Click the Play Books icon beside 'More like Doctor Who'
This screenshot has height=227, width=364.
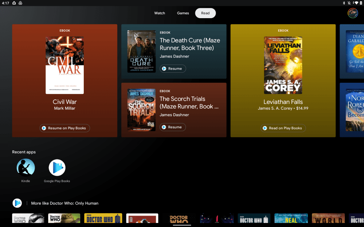coord(17,203)
